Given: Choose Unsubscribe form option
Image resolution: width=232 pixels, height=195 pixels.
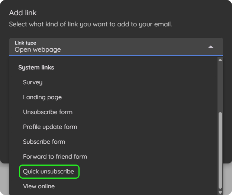Looking at the screenshot, I should (x=113, y=112).
